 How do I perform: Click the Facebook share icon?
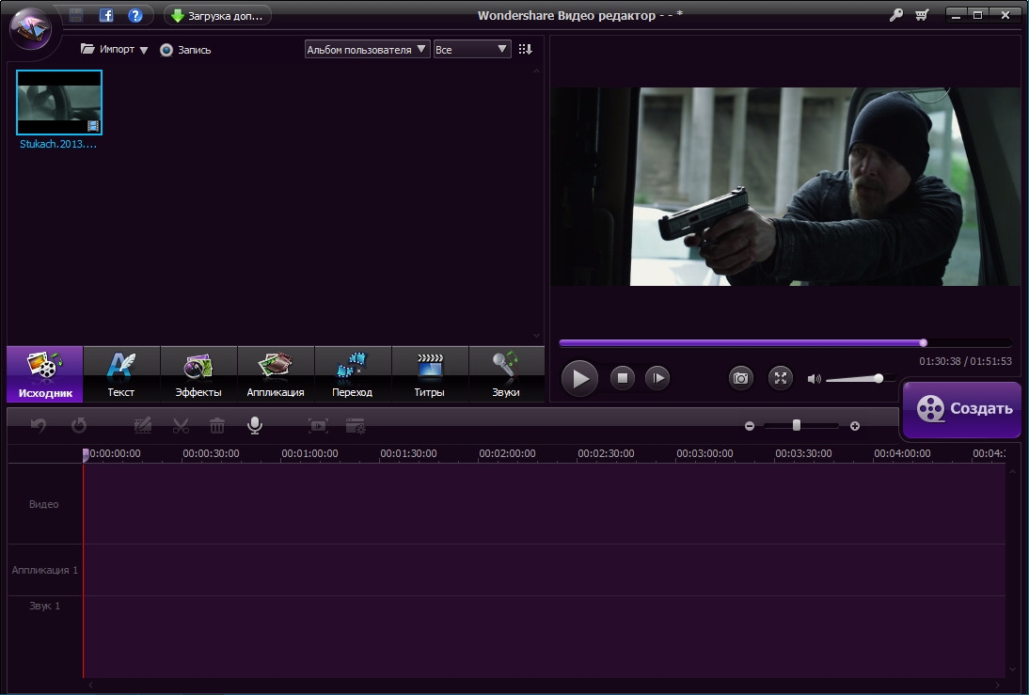pos(106,15)
